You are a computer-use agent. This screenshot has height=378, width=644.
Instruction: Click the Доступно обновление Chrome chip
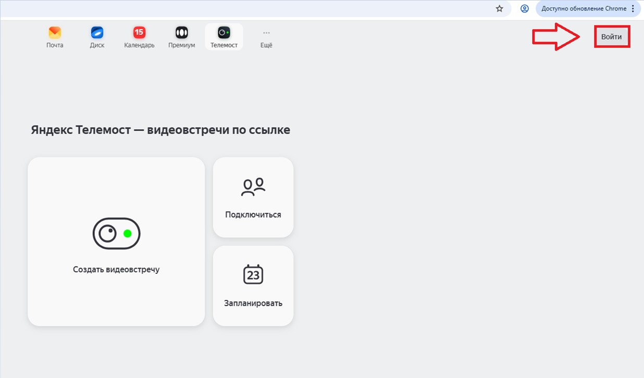pos(584,8)
